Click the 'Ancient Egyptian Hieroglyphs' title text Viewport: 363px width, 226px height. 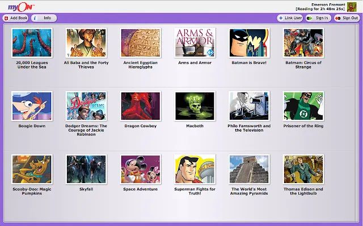(141, 65)
